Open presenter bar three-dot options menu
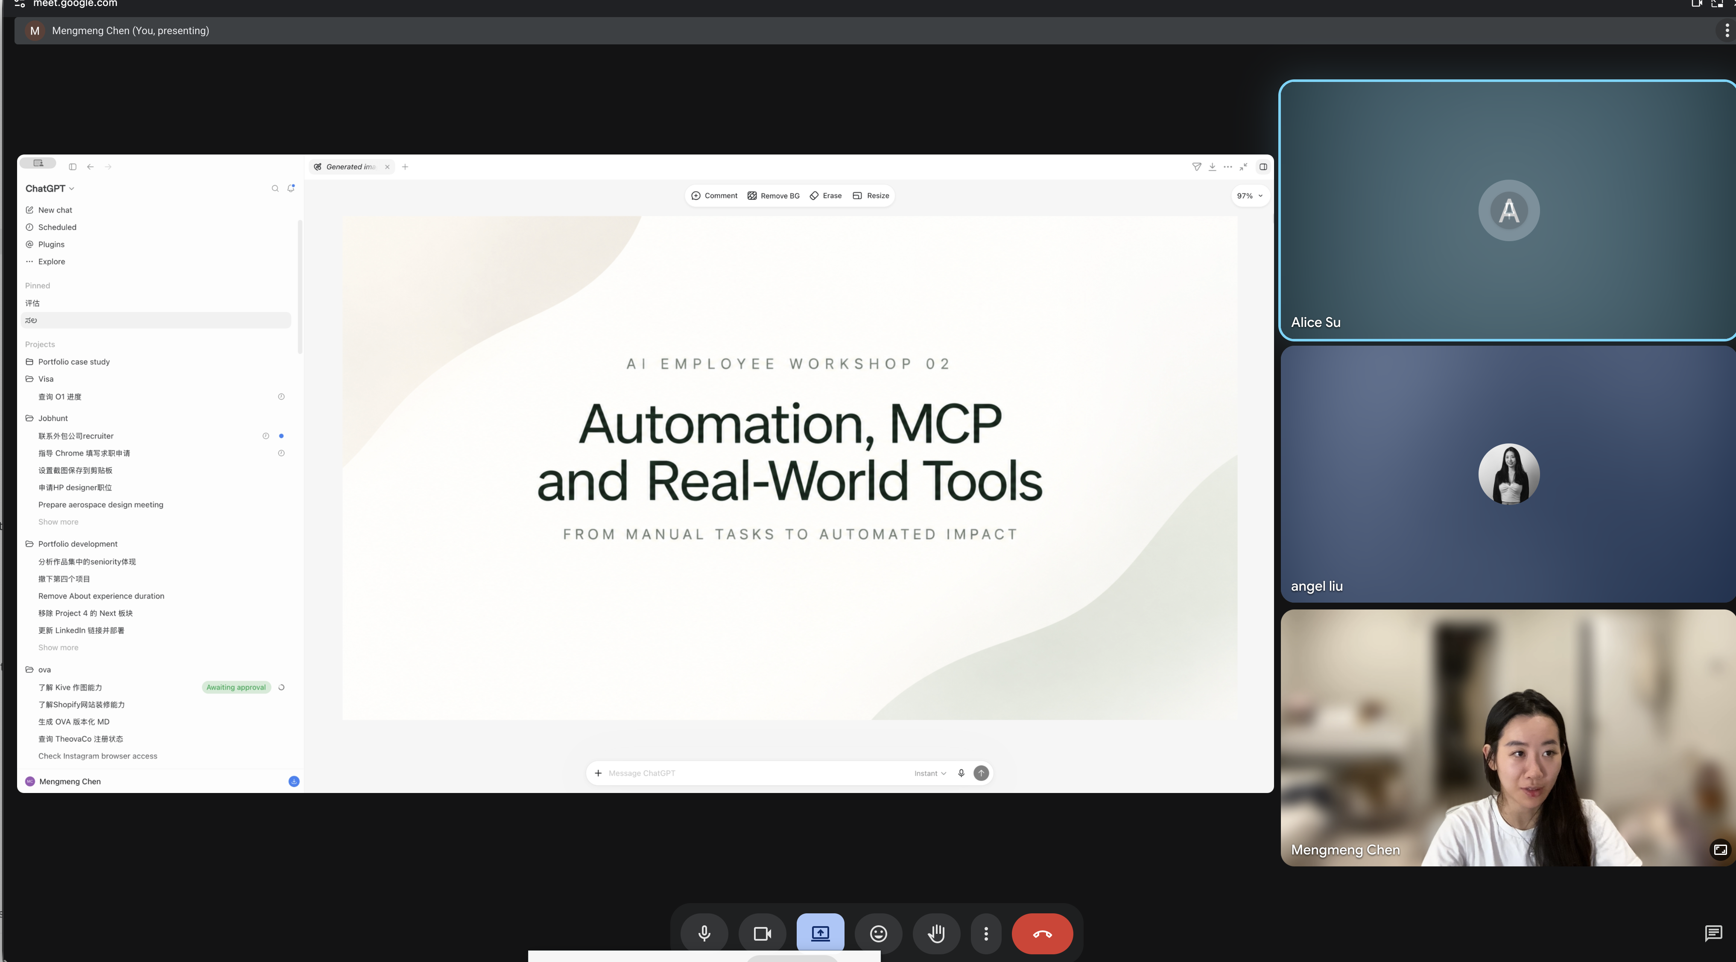 click(1727, 30)
